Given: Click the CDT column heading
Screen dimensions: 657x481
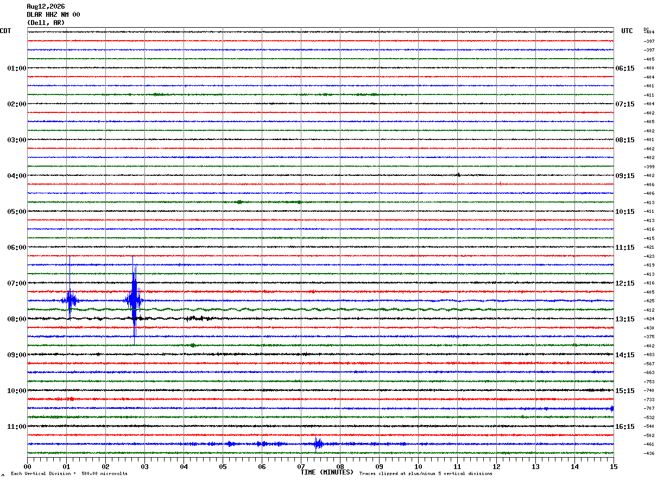Looking at the screenshot, I should point(5,31).
